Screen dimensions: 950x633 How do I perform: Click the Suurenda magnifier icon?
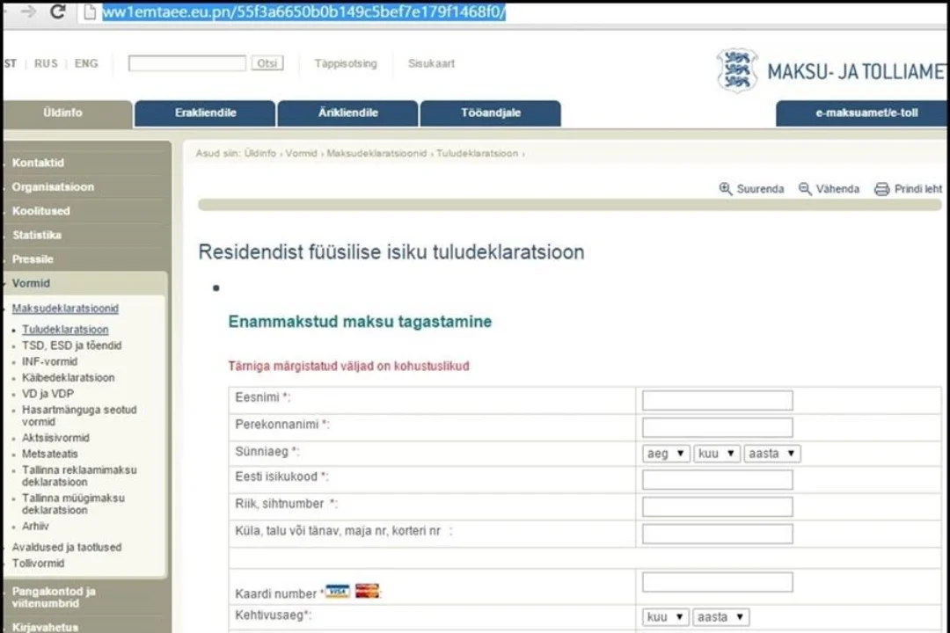click(x=725, y=188)
